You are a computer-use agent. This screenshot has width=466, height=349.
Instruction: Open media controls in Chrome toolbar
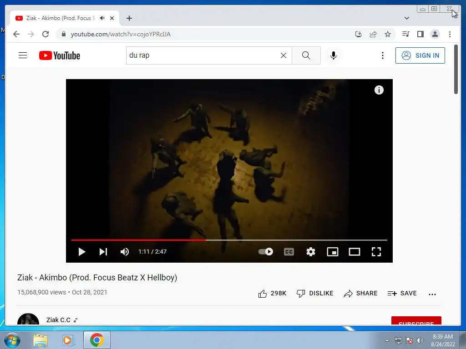(x=405, y=34)
